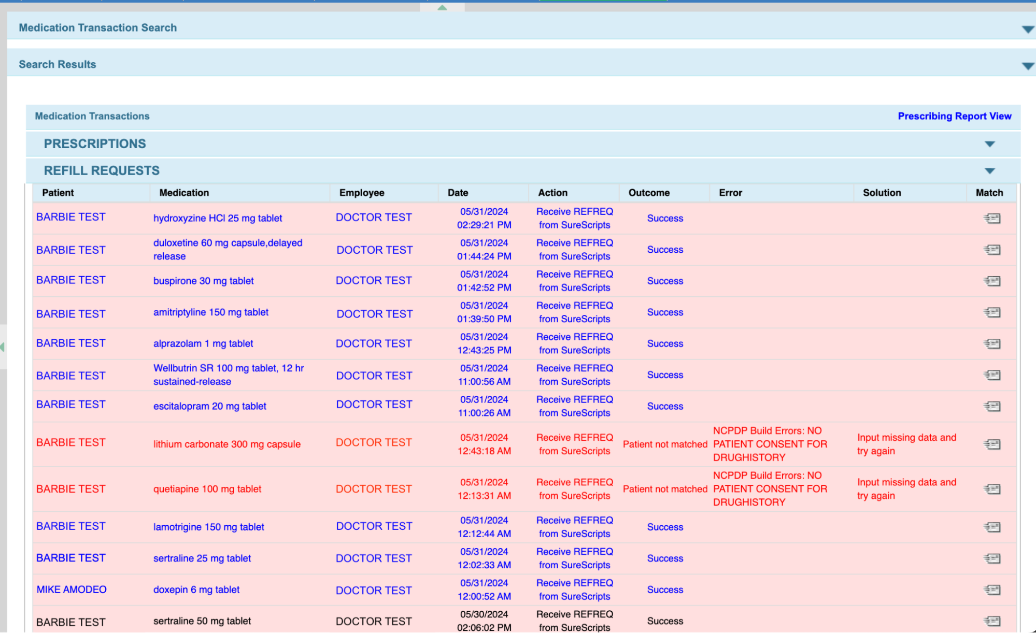Screen dimensions: 1036x633
Task: Open patient MIKE AMODEO link
Action: (x=72, y=589)
